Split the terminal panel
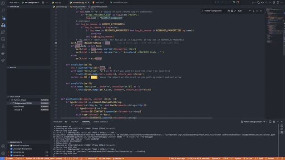This screenshot has width=285, height=160. click(270, 122)
